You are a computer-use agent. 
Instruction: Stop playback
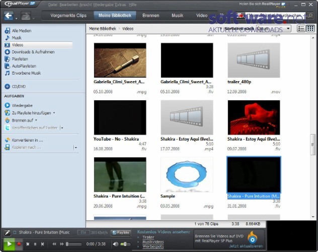(x=35, y=244)
